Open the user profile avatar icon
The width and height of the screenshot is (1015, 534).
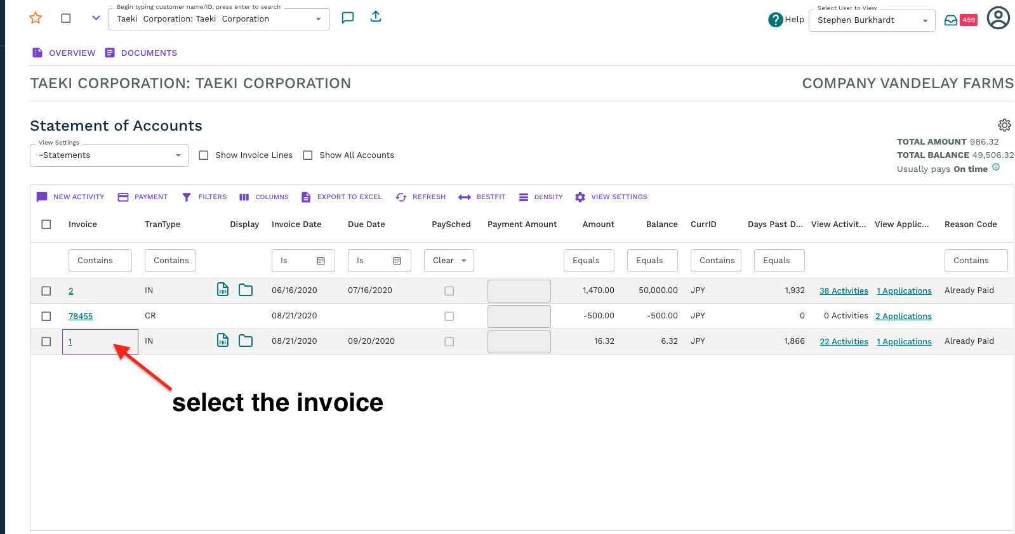(998, 18)
